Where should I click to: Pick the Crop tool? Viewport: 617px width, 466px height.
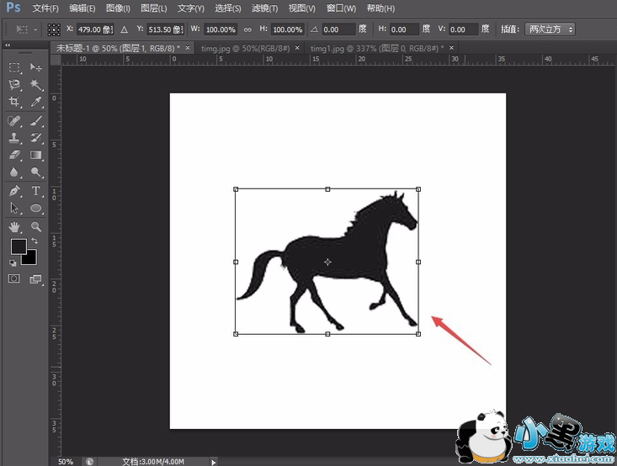[x=14, y=103]
